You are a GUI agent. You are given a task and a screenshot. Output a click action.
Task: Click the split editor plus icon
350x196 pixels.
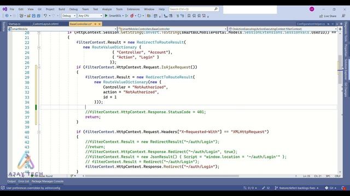click(x=340, y=29)
